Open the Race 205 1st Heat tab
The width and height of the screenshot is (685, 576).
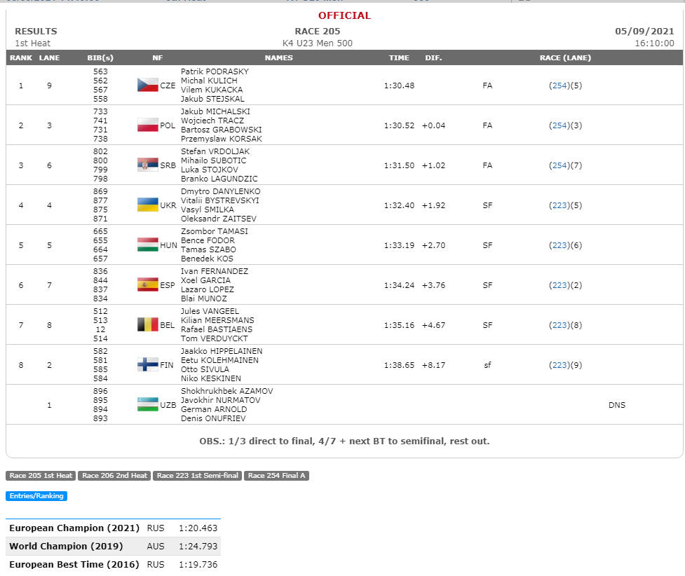(41, 476)
